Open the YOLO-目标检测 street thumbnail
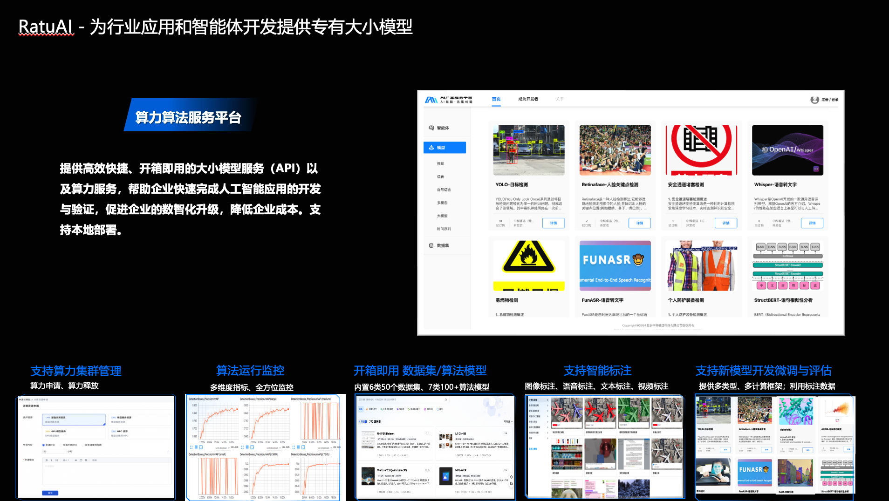889x501 pixels. pos(529,150)
